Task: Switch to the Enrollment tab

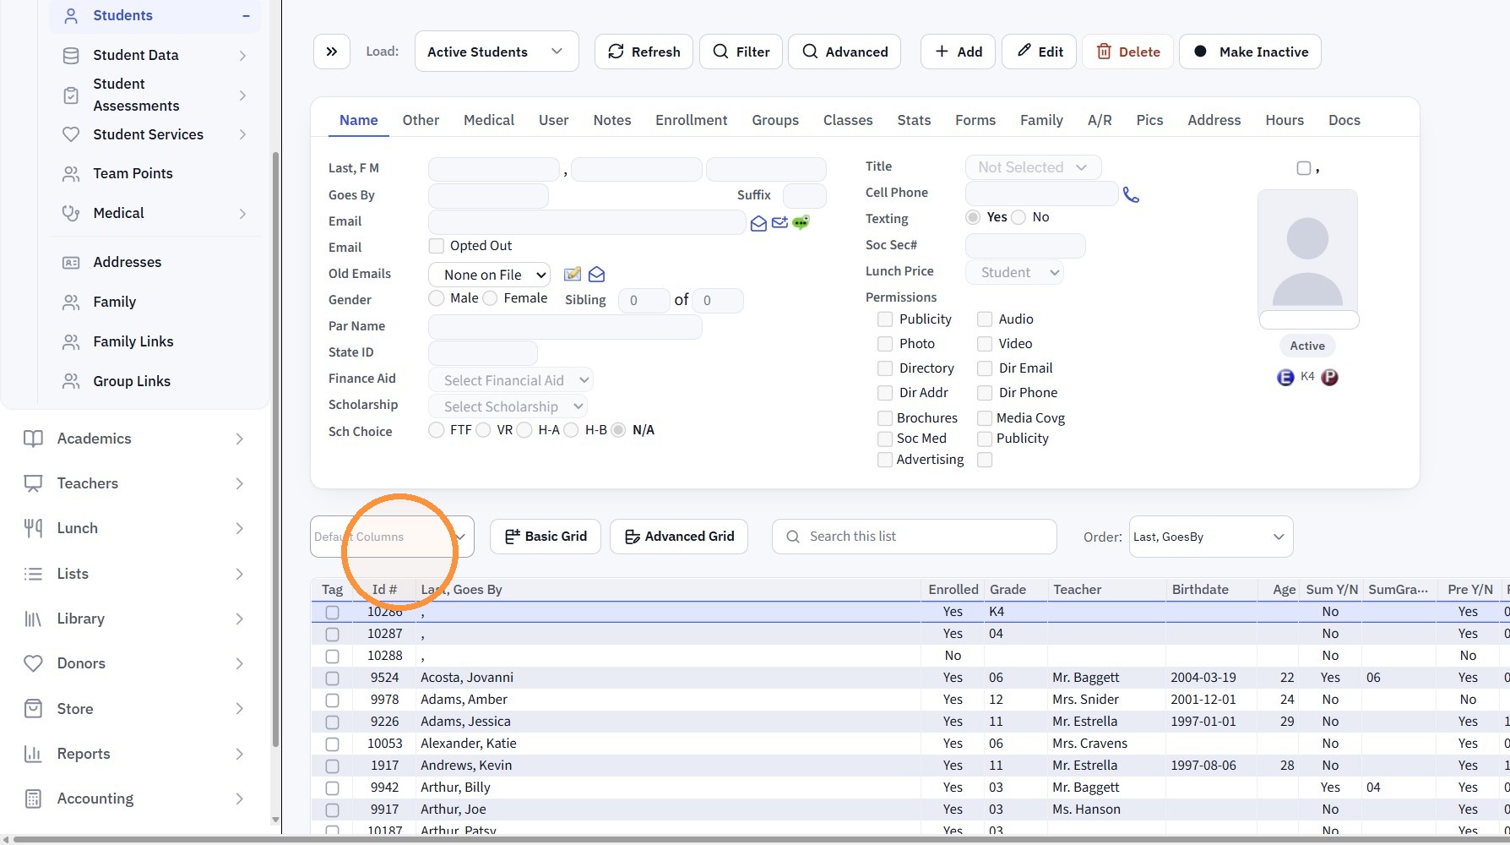Action: 691,120
